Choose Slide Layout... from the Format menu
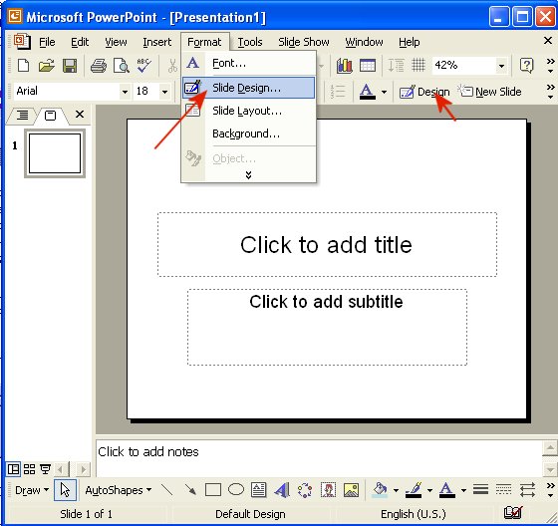 248,111
